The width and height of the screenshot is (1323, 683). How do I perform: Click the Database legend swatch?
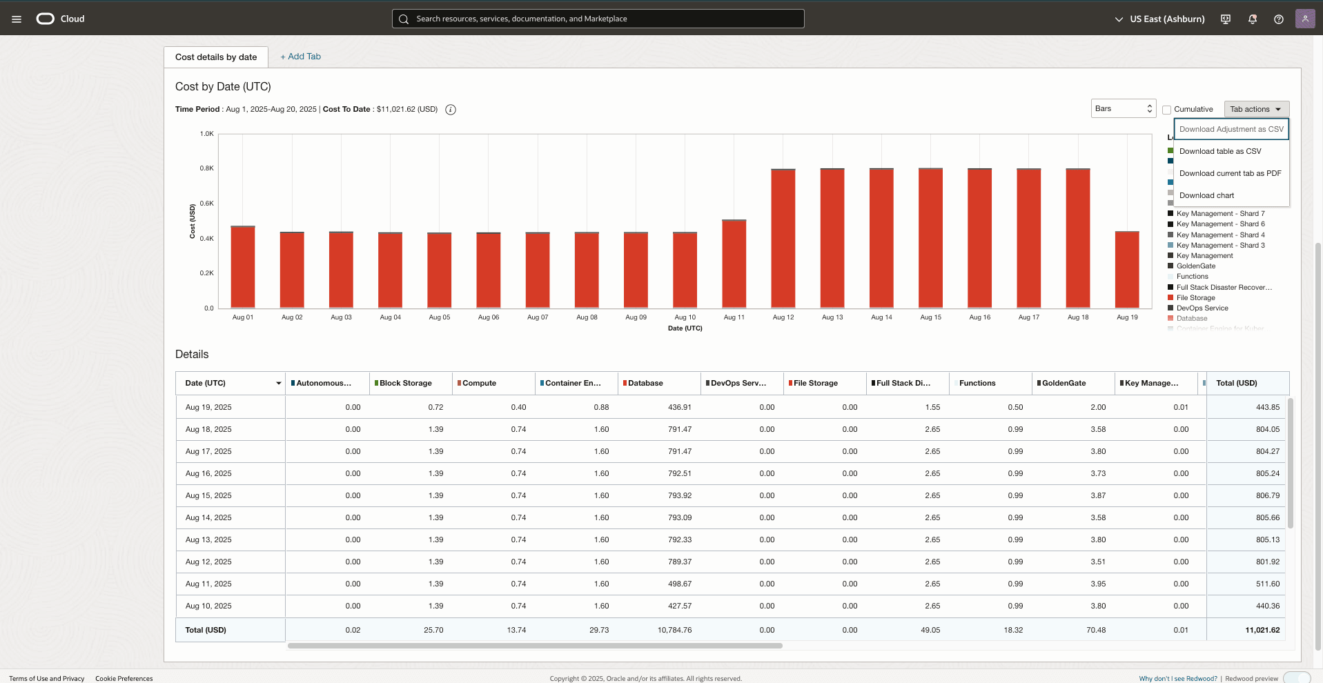[1170, 319]
